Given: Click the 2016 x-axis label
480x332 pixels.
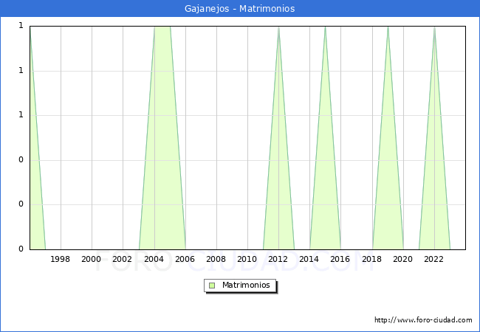Looking at the screenshot, I should pyautogui.click(x=340, y=259).
